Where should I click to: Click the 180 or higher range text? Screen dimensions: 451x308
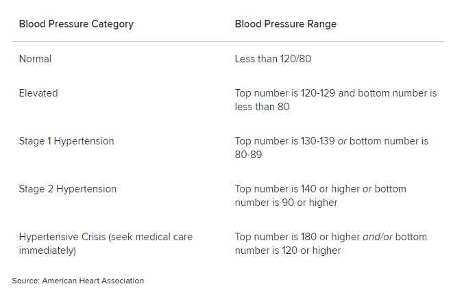click(330, 237)
